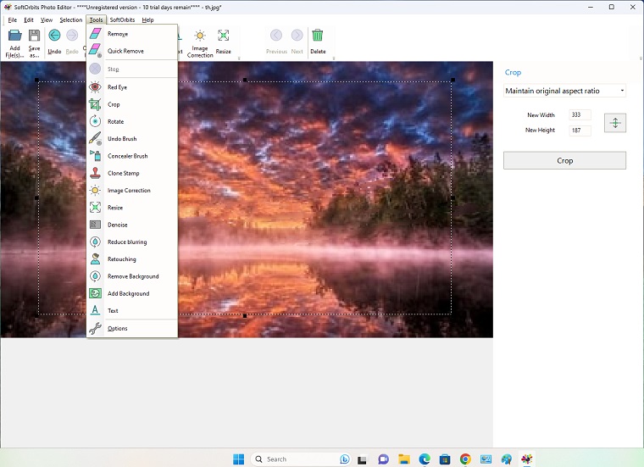Open Options from Tools menu

132,329
